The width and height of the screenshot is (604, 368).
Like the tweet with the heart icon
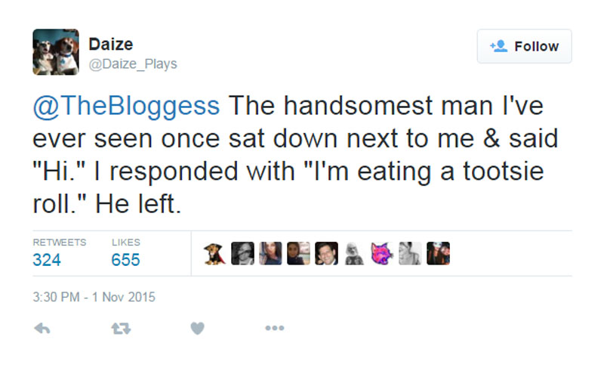coord(198,328)
